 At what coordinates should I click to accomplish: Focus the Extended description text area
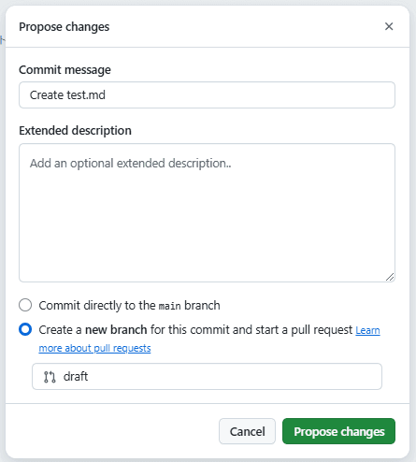pos(207,213)
